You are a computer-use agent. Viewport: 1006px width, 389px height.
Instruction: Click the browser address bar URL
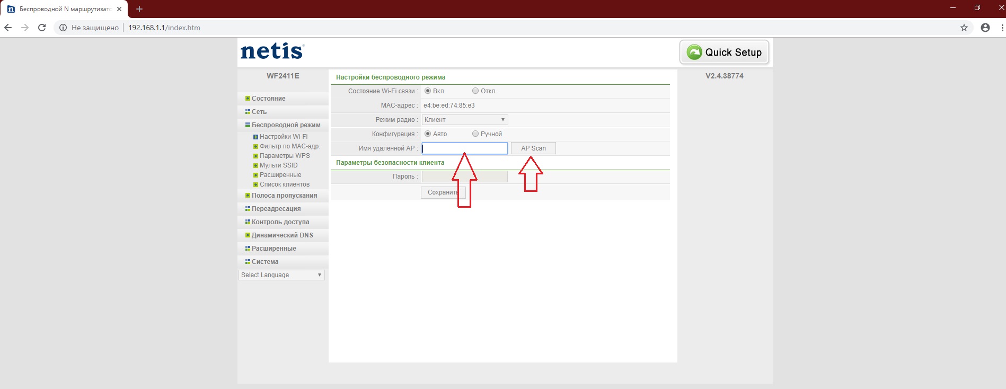[x=164, y=28]
